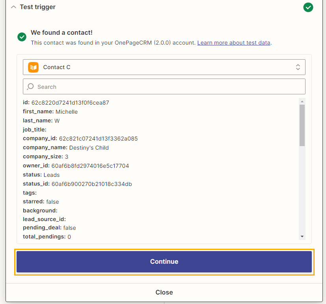This screenshot has width=326, height=304.
Task: Select the owner_id field row
Action: (x=76, y=166)
